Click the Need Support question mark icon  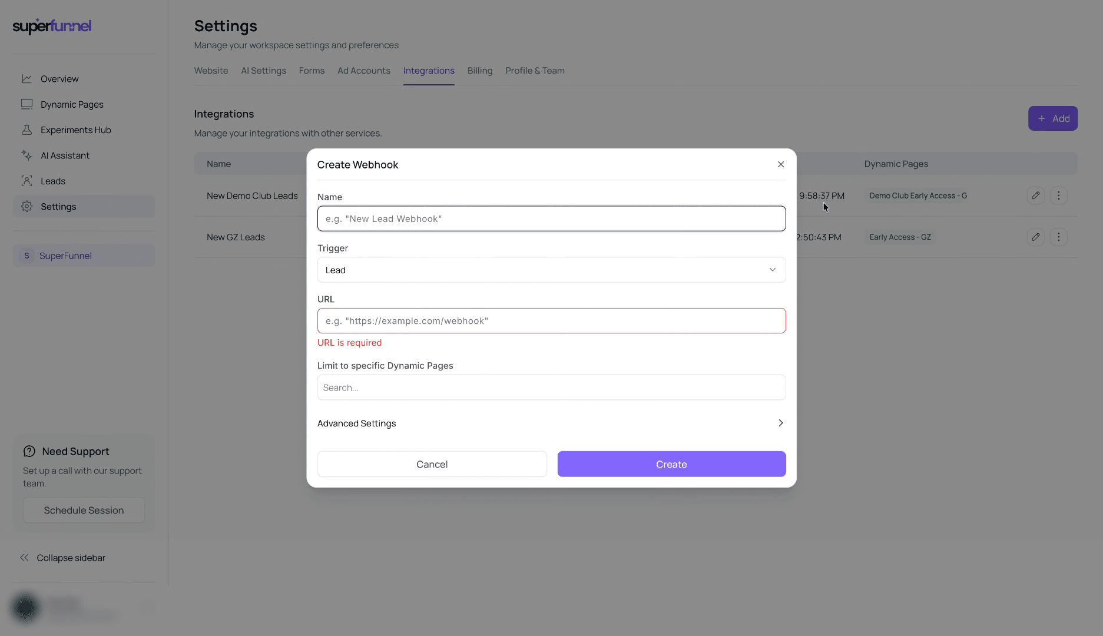click(29, 451)
